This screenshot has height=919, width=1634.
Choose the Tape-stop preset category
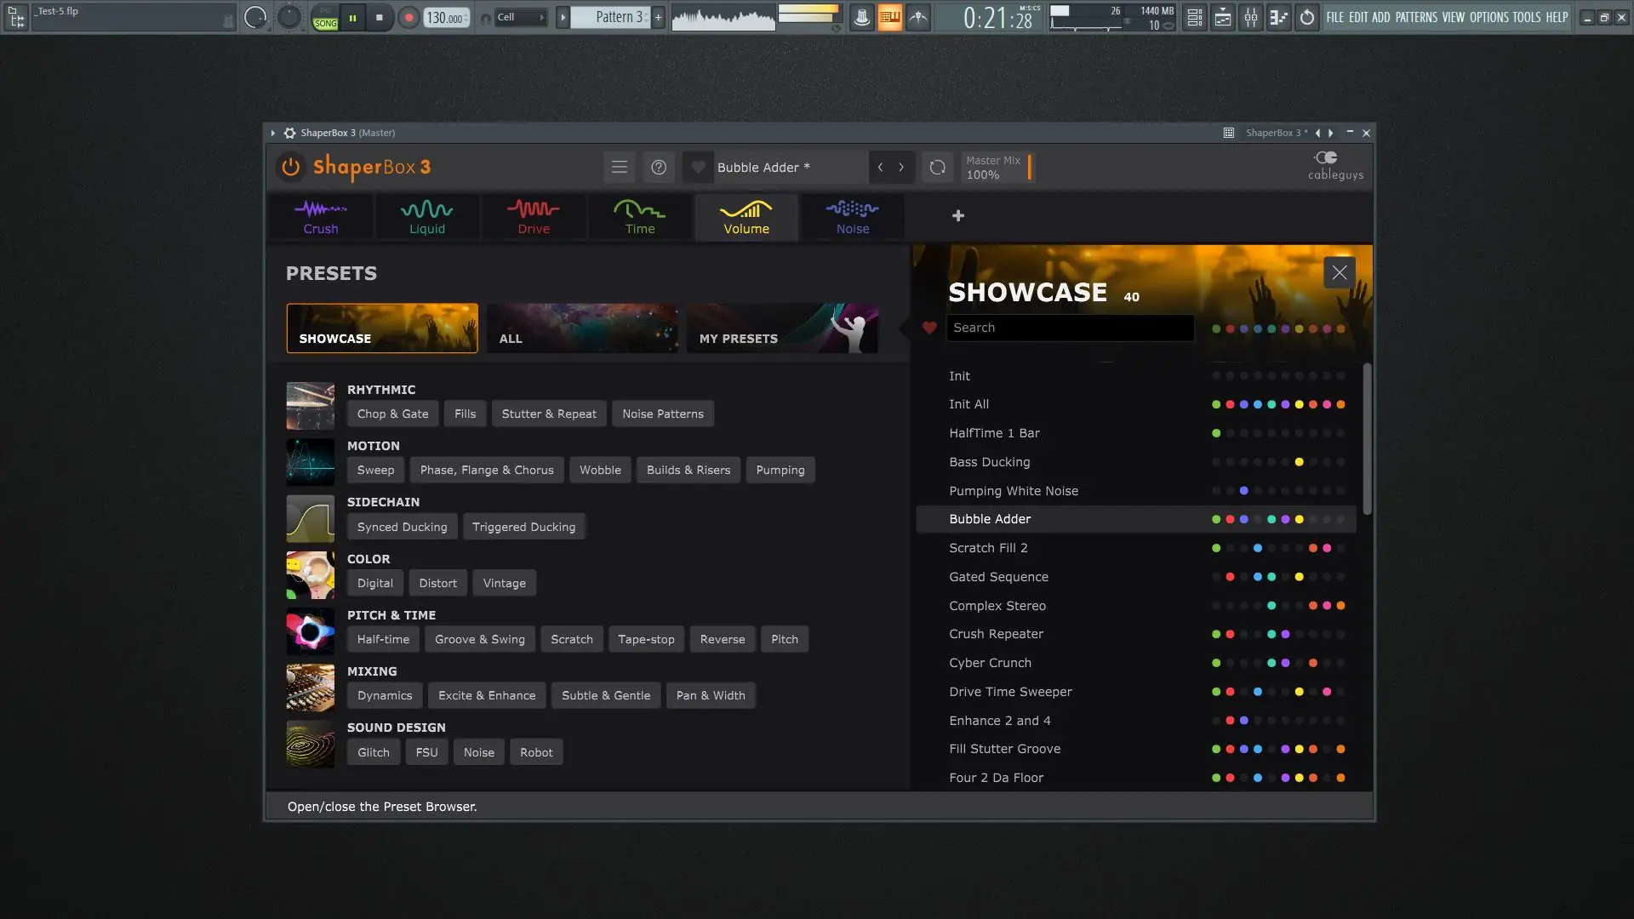646,639
